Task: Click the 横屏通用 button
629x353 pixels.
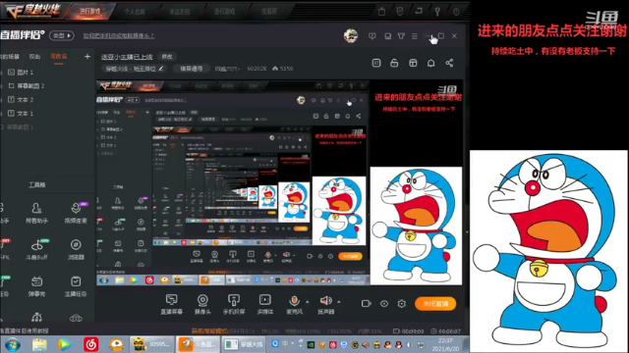Action: coord(191,69)
